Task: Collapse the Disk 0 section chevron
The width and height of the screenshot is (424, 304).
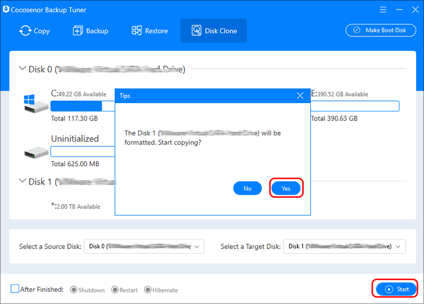Action: [x=22, y=68]
